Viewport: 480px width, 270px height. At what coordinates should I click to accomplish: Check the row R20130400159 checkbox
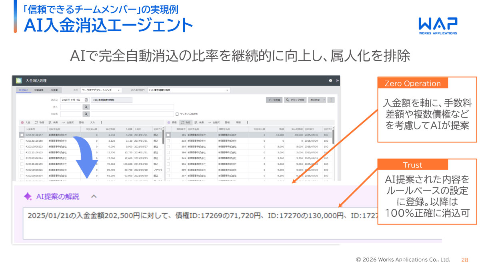[22, 164]
